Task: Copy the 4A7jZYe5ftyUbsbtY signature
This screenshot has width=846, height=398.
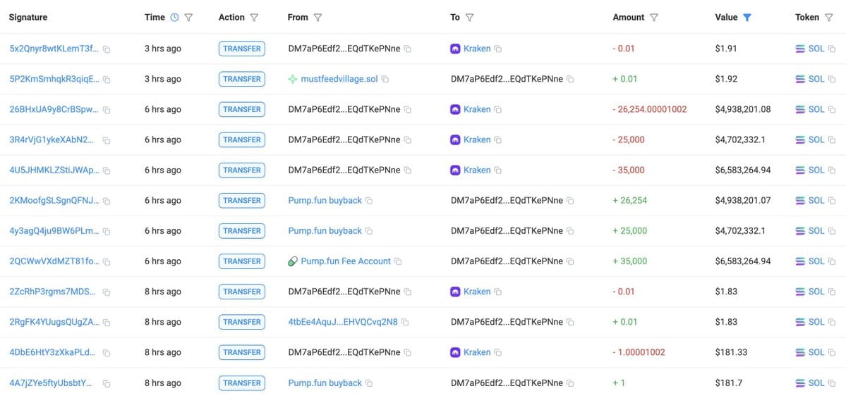Action: (107, 384)
